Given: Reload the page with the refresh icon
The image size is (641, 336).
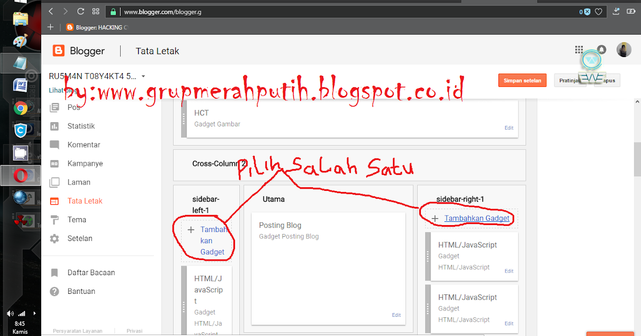Looking at the screenshot, I should 81,11.
